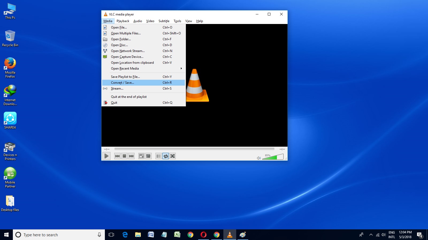Image resolution: width=428 pixels, height=240 pixels.
Task: Click VLC cone icon in taskbar
Action: pos(230,235)
